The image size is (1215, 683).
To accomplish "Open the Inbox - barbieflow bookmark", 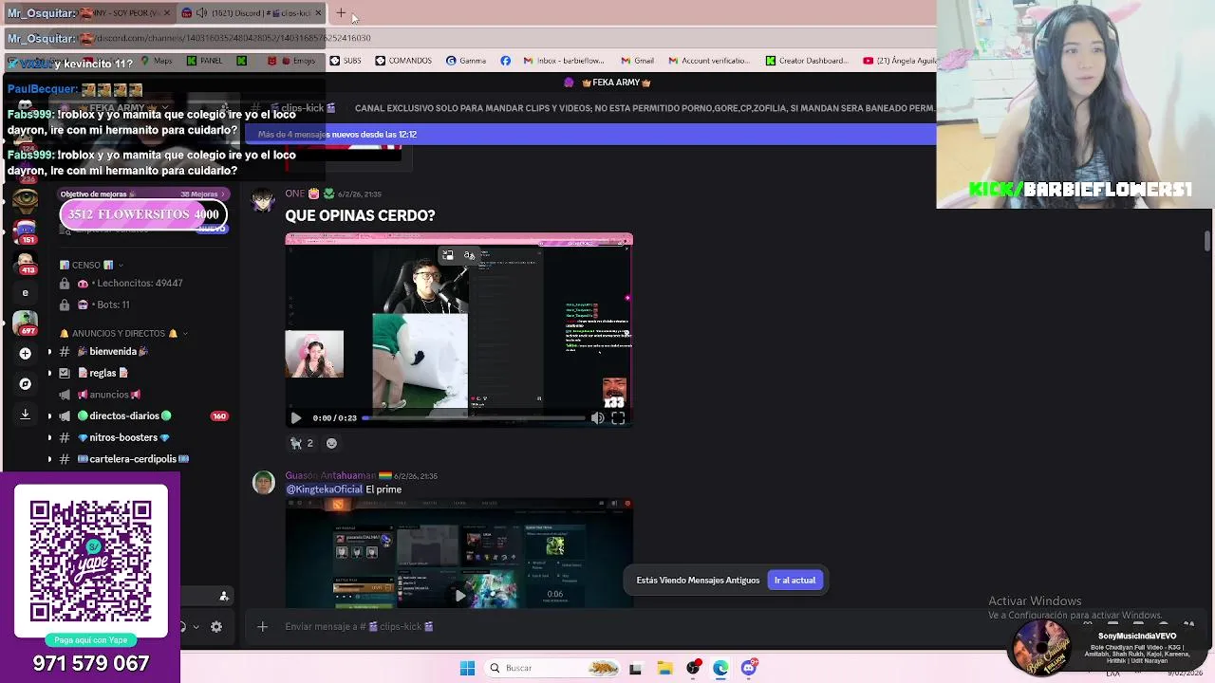I will (x=564, y=61).
